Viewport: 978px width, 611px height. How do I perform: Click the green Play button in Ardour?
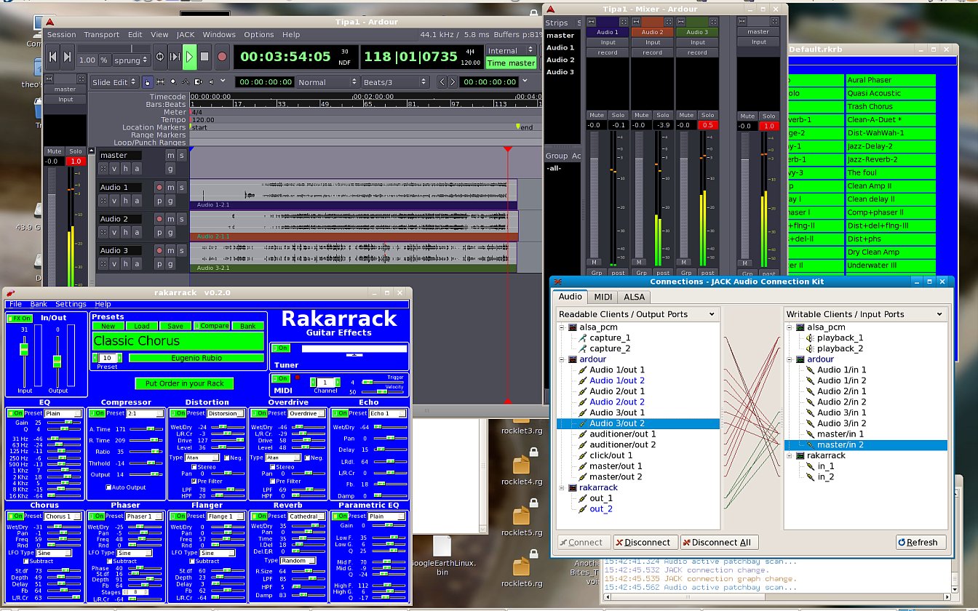tap(189, 56)
